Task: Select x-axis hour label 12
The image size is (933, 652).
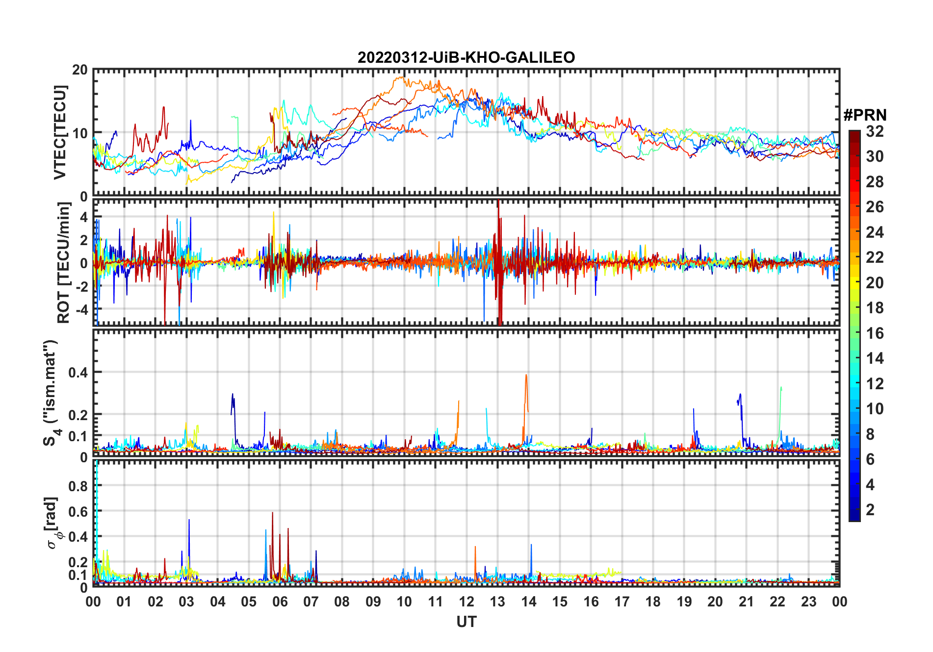Action: click(466, 602)
